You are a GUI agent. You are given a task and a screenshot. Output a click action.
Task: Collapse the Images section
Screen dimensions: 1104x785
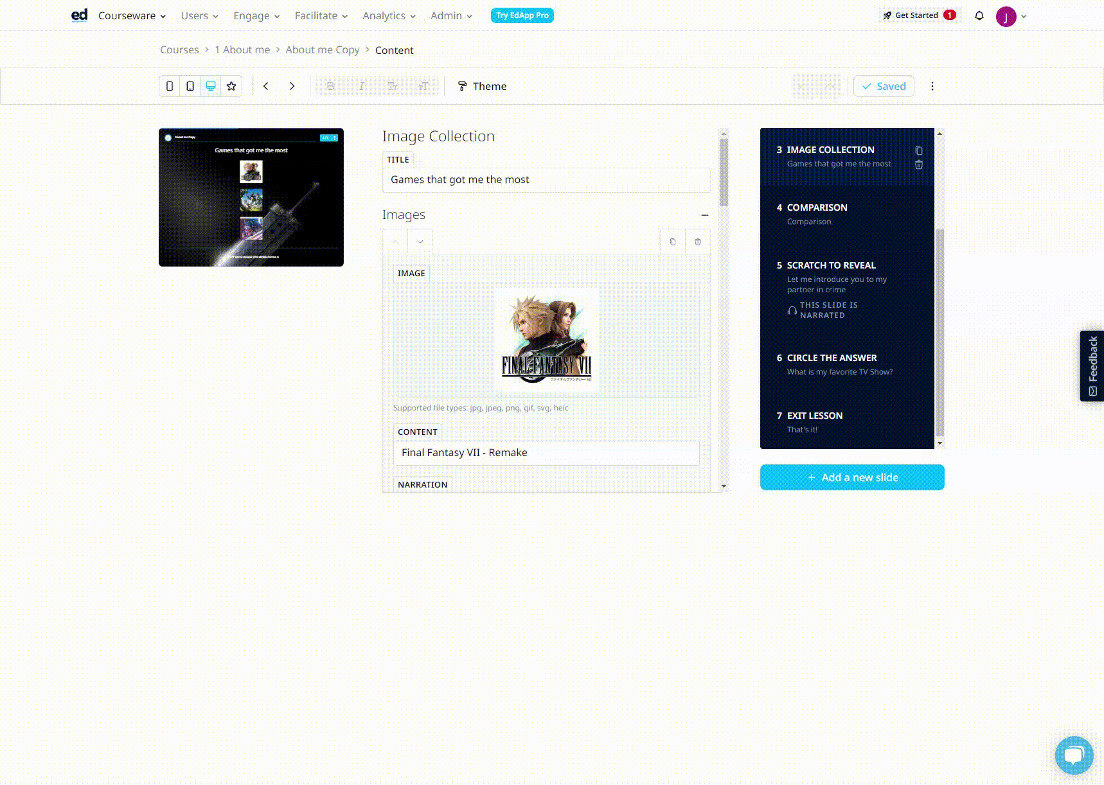tap(705, 215)
